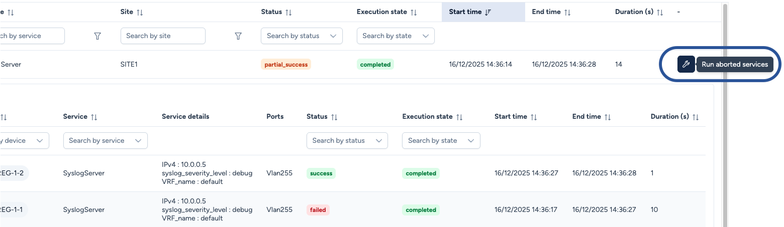784x227 pixels.
Task: Open top Search by state dropdown
Action: click(x=396, y=36)
